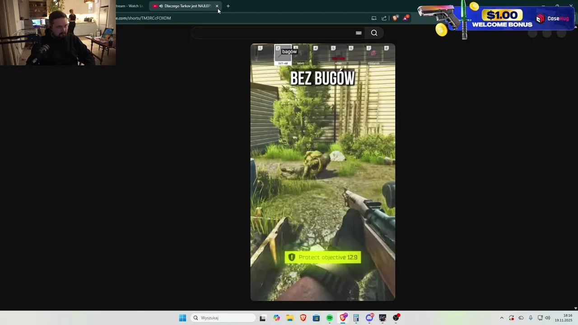Viewport: 578px width, 325px height.
Task: Click the microphone tray icon
Action: tap(531, 318)
